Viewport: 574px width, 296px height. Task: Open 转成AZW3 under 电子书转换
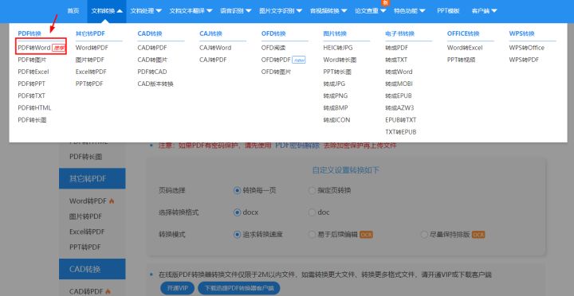point(399,107)
